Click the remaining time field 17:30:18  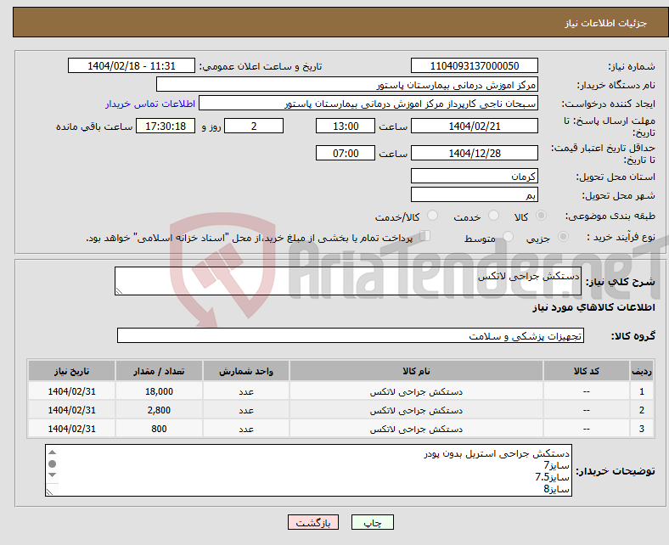pyautogui.click(x=166, y=126)
